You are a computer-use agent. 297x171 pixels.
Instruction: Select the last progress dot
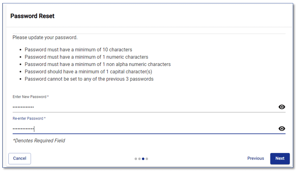click(x=147, y=159)
